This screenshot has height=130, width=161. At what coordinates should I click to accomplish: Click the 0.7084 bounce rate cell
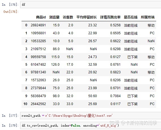(x=115, y=96)
